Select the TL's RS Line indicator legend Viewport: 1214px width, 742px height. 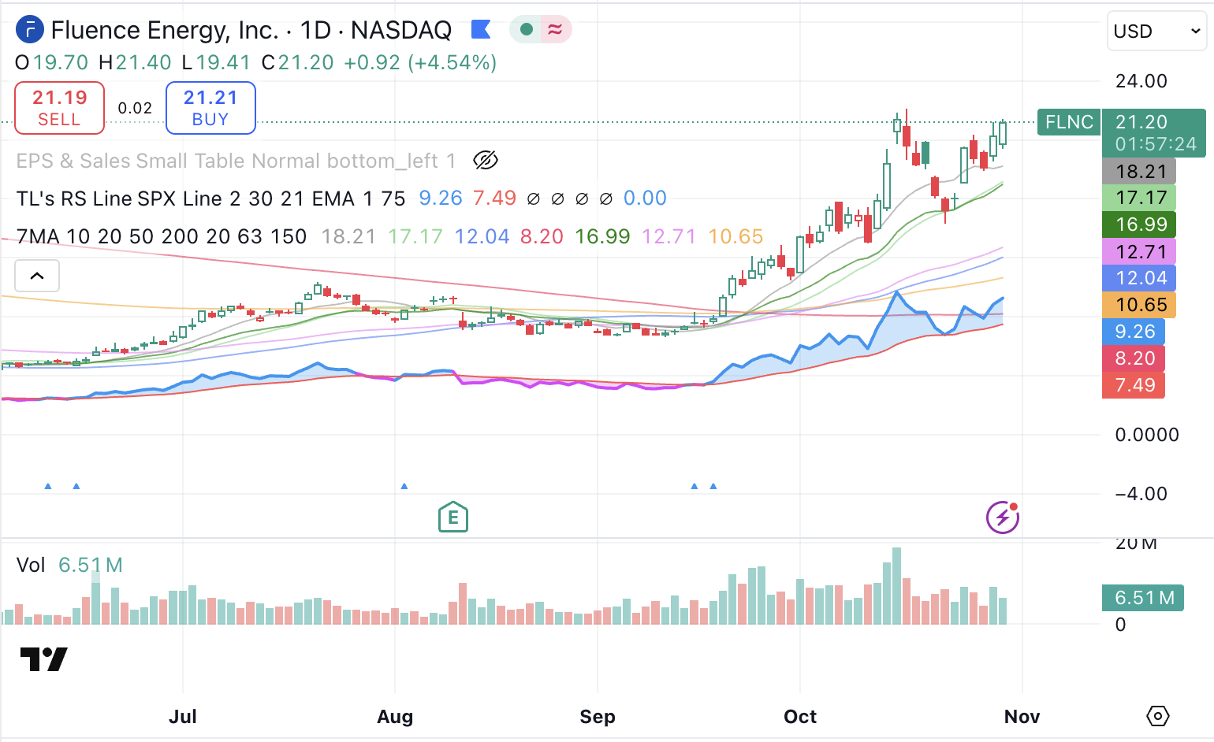[x=210, y=198]
